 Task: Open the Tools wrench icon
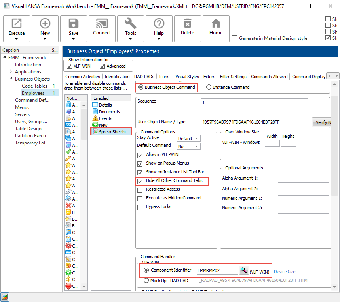[131, 24]
